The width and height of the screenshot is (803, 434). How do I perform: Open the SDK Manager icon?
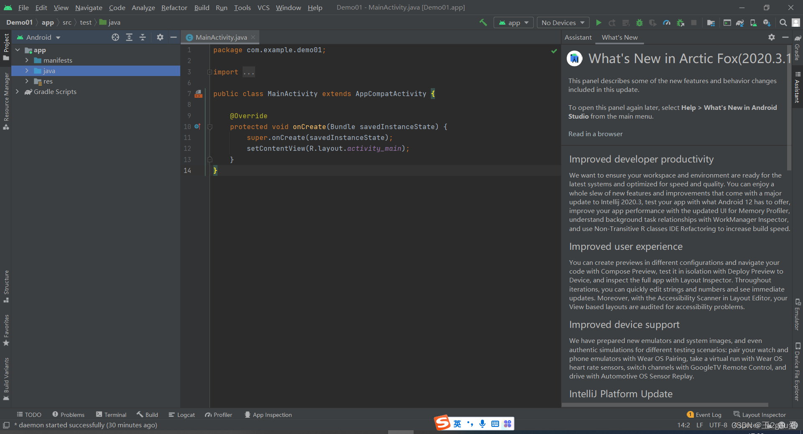point(767,23)
